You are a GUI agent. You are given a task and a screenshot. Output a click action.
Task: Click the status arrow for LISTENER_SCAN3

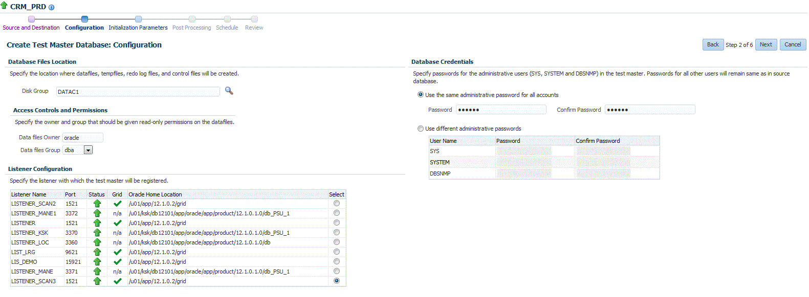pos(97,281)
